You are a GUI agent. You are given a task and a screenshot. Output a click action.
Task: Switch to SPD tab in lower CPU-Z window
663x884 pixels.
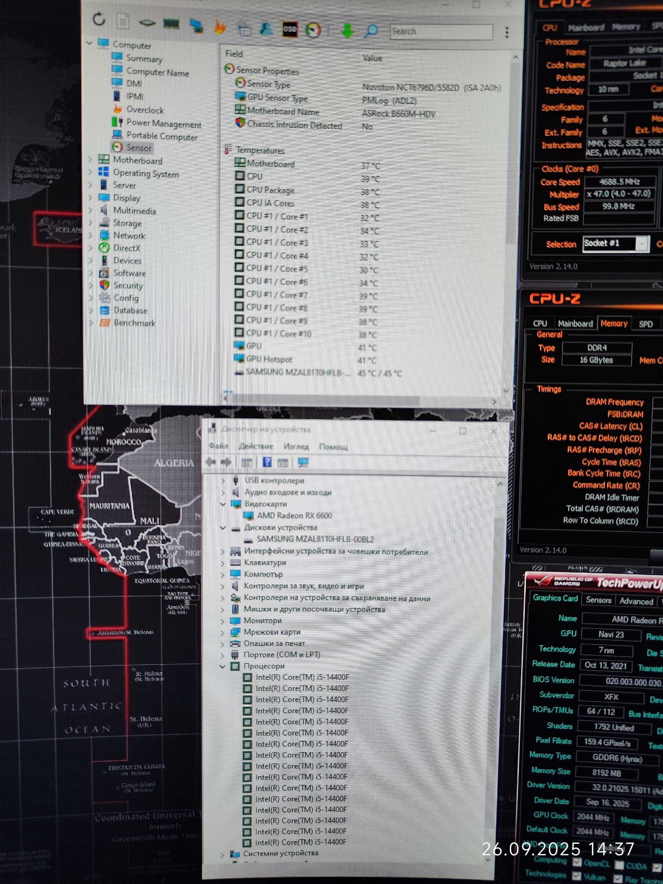[645, 324]
